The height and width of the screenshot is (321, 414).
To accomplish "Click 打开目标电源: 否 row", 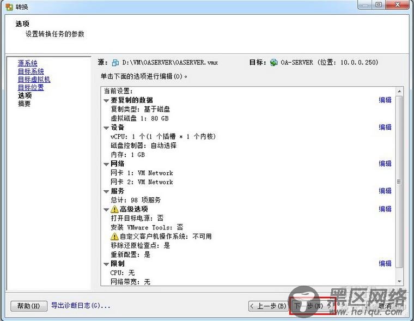I will tap(137, 218).
